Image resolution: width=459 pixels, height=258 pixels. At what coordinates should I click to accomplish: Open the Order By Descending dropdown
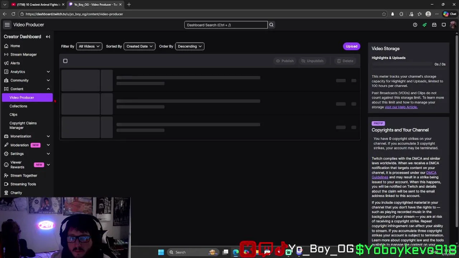[190, 46]
